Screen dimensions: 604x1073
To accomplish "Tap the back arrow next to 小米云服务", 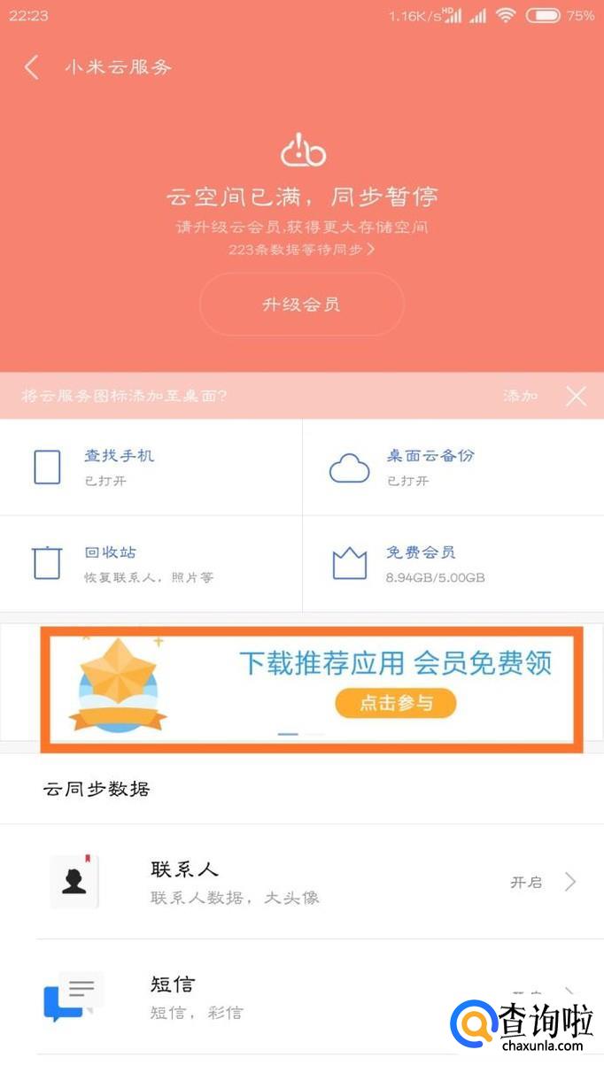I will [x=32, y=67].
